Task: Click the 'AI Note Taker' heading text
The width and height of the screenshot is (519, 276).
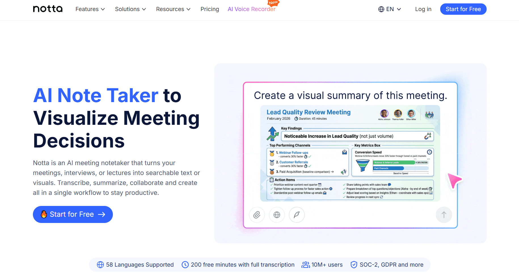Action: coord(96,95)
